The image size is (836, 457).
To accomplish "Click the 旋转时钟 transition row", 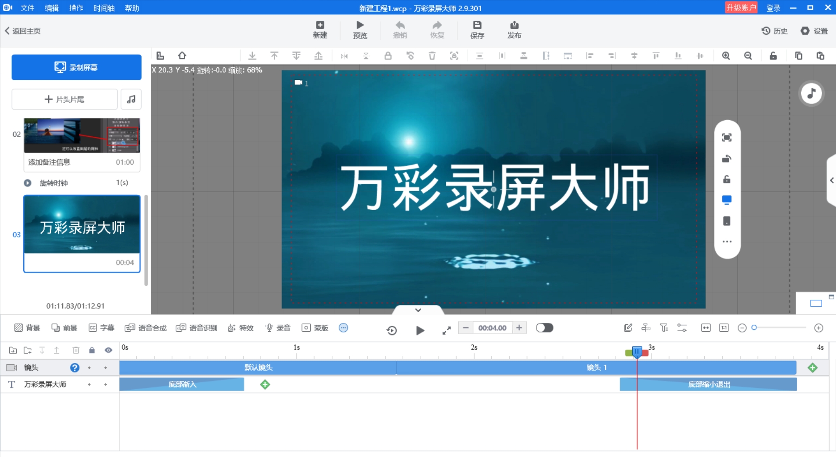I will (77, 183).
